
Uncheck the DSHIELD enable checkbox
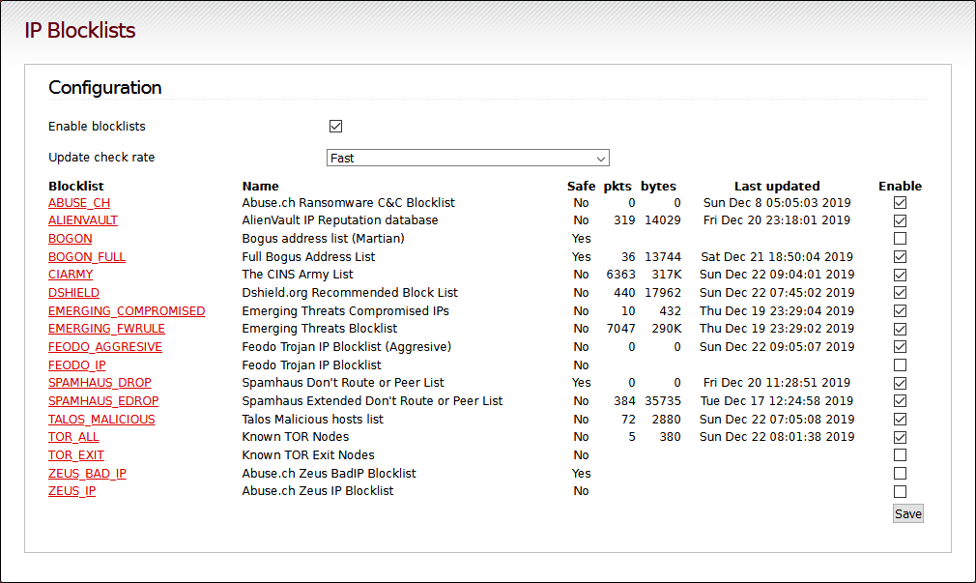(x=900, y=293)
